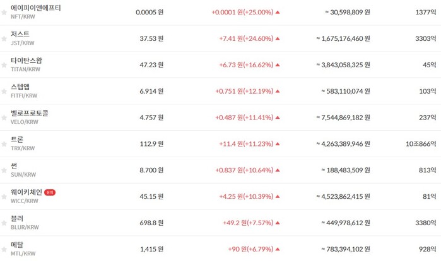Select the 타이탄스왑 coin name
Screen dimensions: 441x261
pyautogui.click(x=26, y=61)
